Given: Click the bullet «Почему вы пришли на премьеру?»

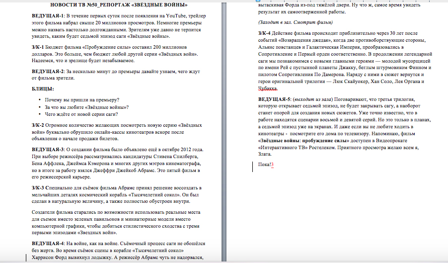Looking at the screenshot, I should tap(82, 100).
